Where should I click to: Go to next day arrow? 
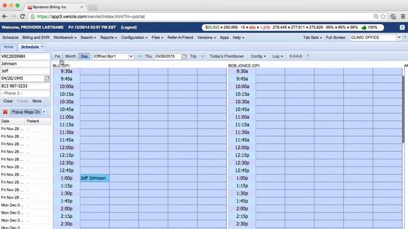[x=202, y=56]
